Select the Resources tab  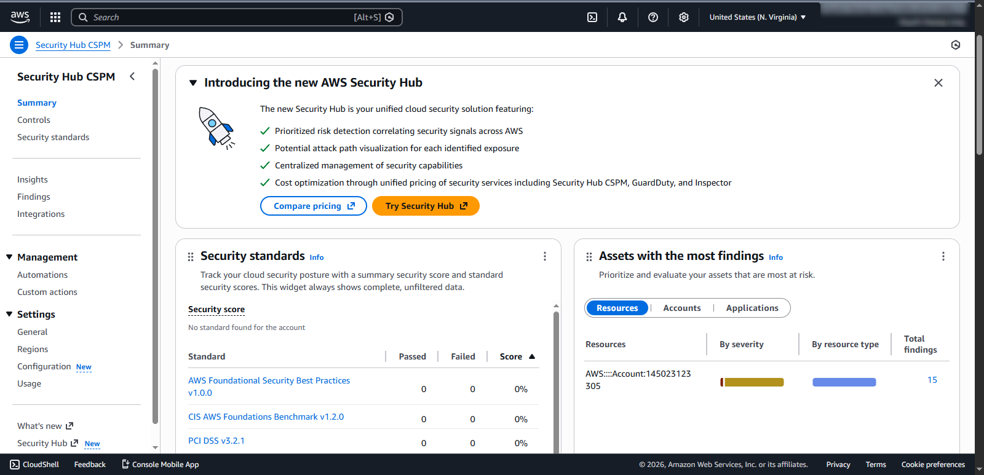pyautogui.click(x=617, y=308)
